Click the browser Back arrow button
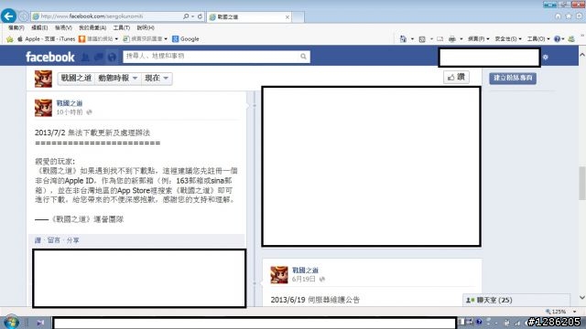This screenshot has width=586, height=329. tap(8, 16)
